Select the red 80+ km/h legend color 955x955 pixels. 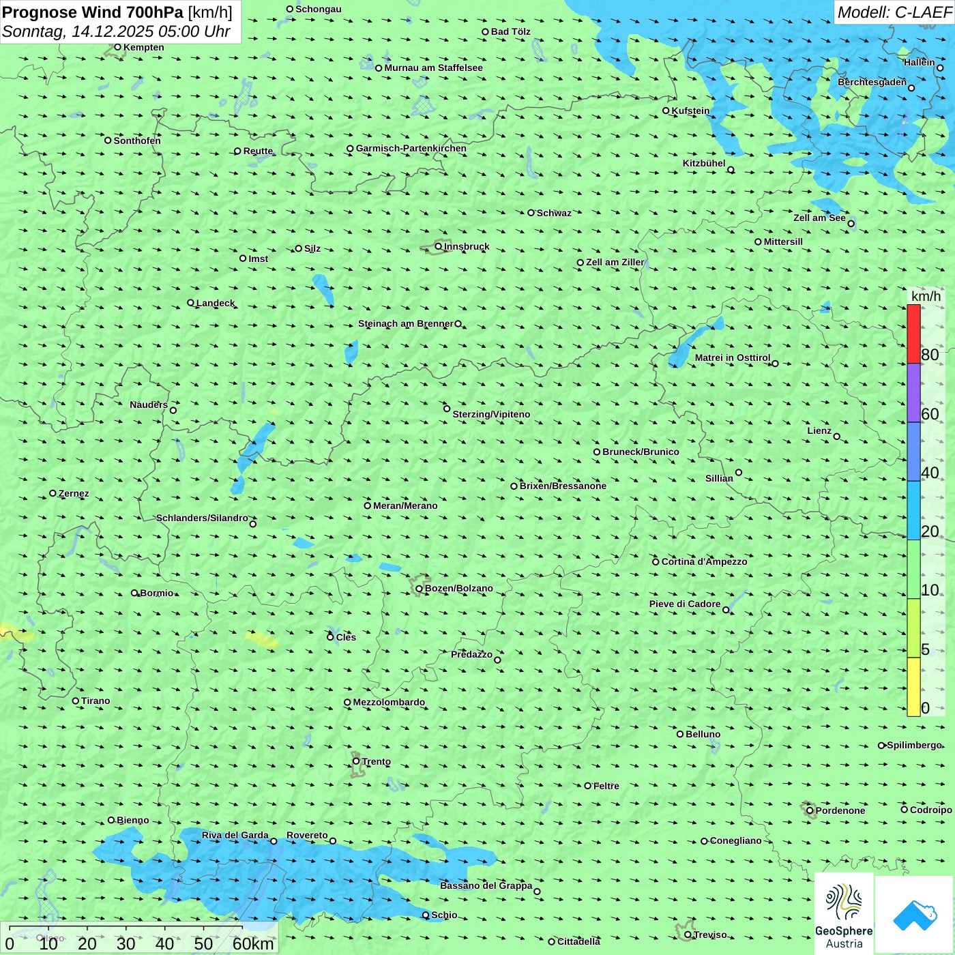913,334
